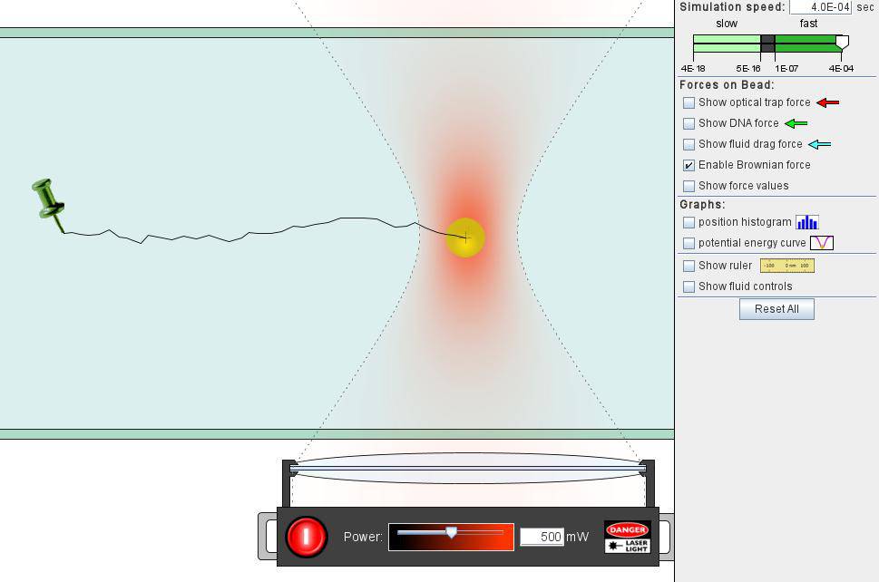Toggle Show force values checkbox
879x582 pixels.
pyautogui.click(x=689, y=186)
